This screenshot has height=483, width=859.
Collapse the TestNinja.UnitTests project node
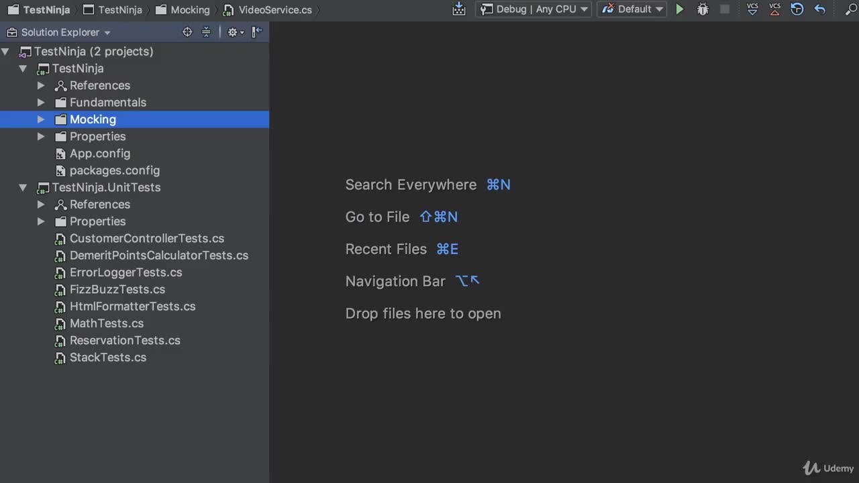point(23,188)
